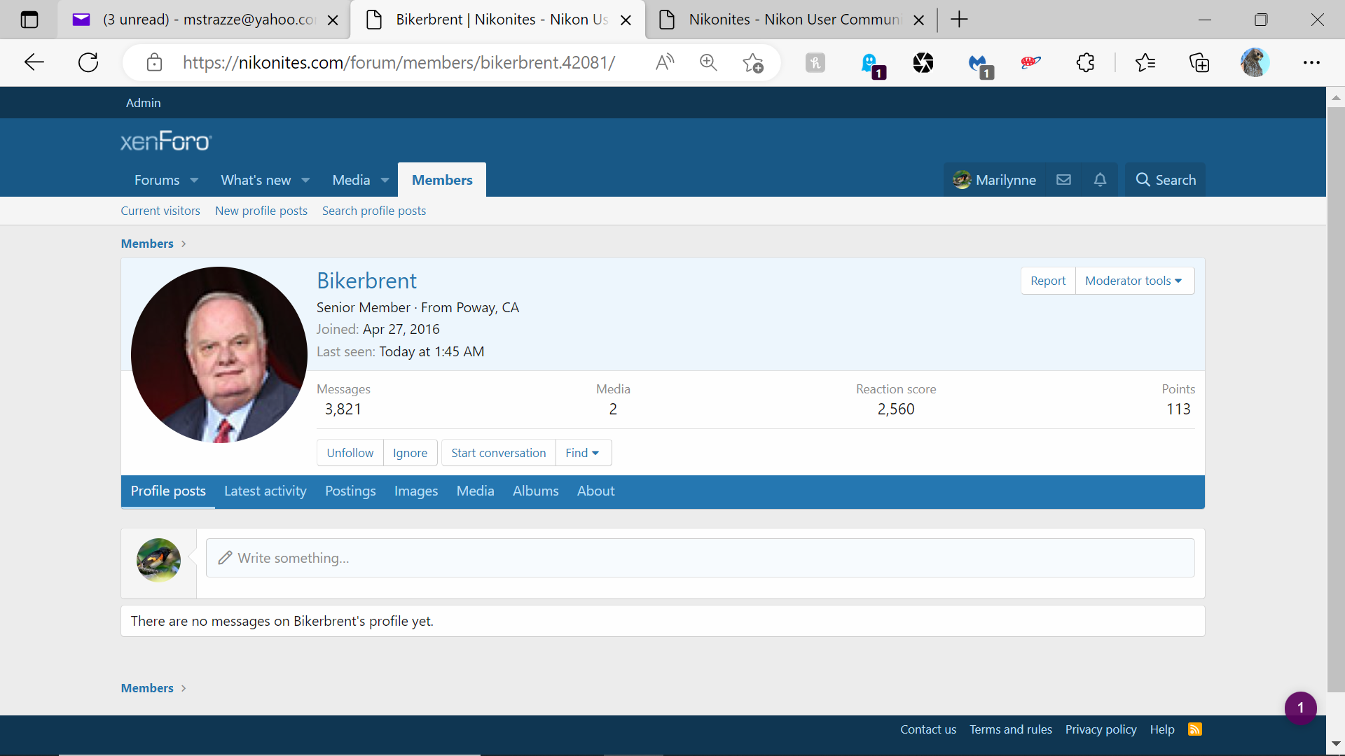Open Search profile posts link
Viewport: 1345px width, 756px height.
point(373,211)
